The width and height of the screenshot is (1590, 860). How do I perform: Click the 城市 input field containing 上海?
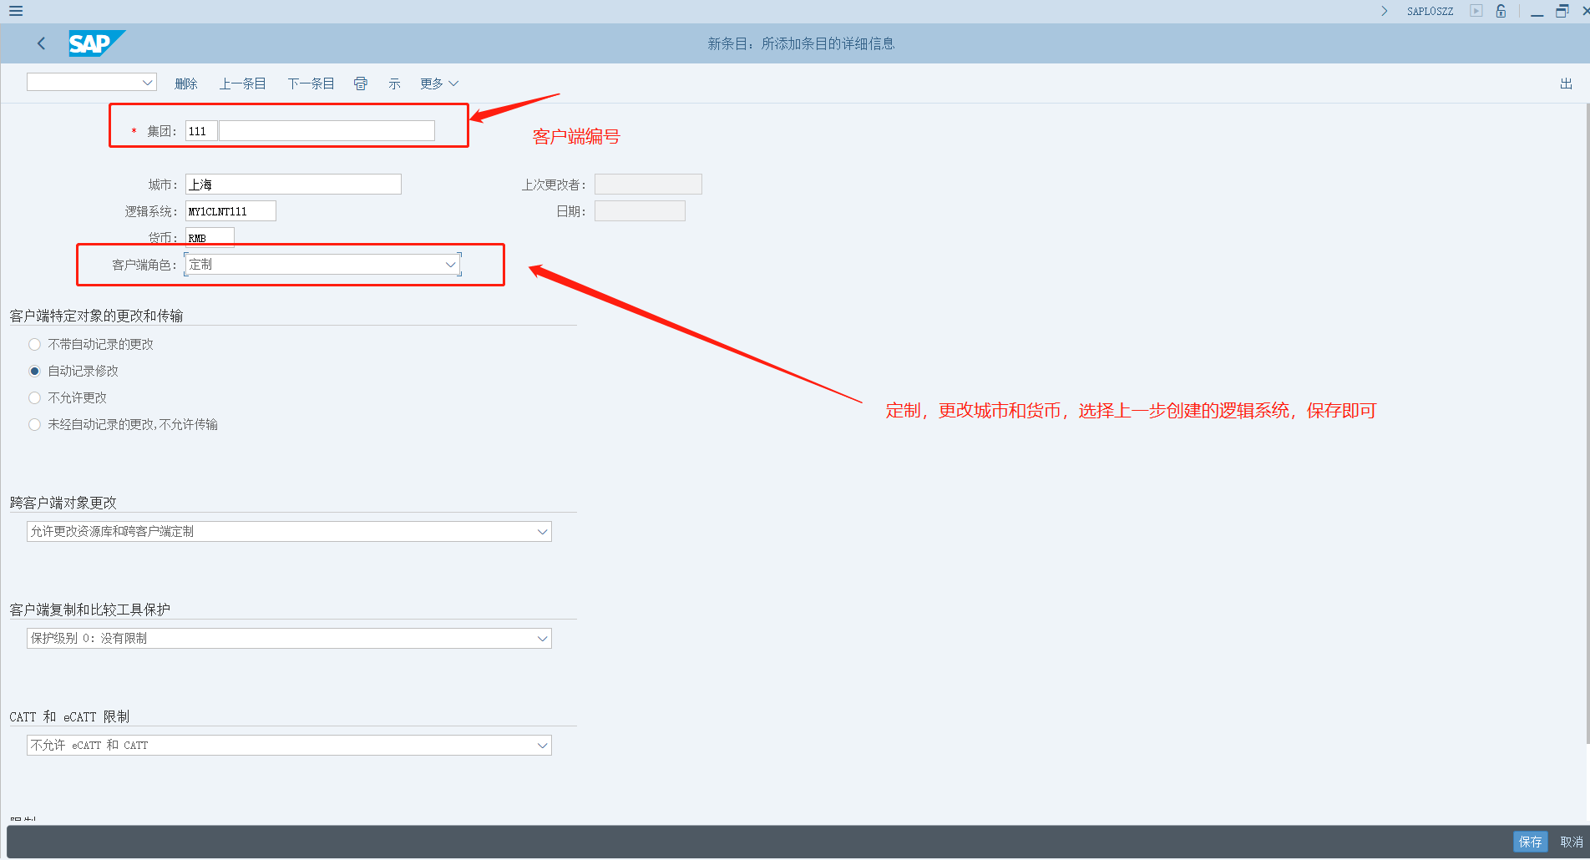point(292,185)
